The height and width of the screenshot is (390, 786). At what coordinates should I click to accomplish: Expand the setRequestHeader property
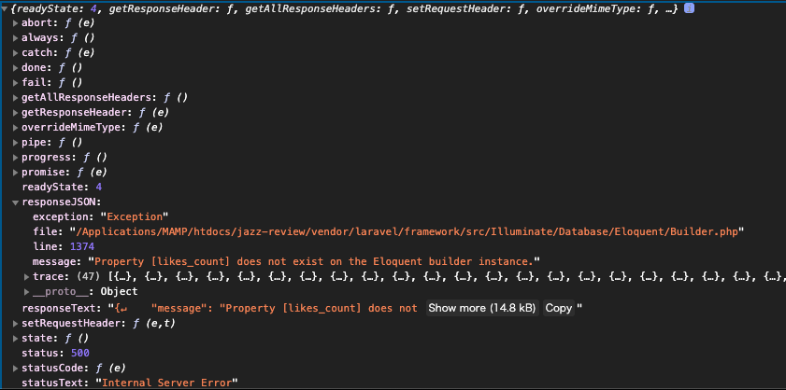[16, 324]
